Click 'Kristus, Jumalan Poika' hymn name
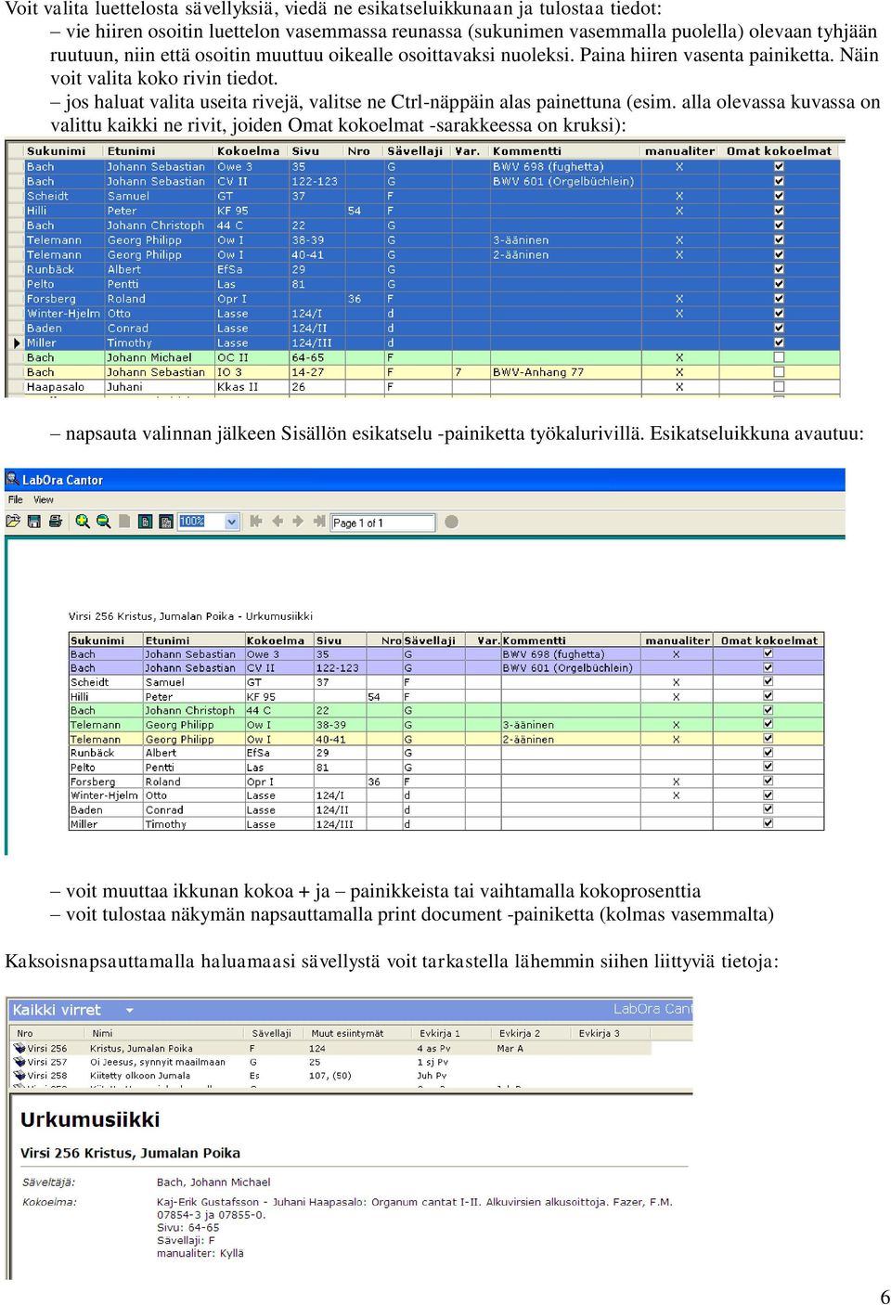This screenshot has height=1305, width=891. click(141, 1048)
